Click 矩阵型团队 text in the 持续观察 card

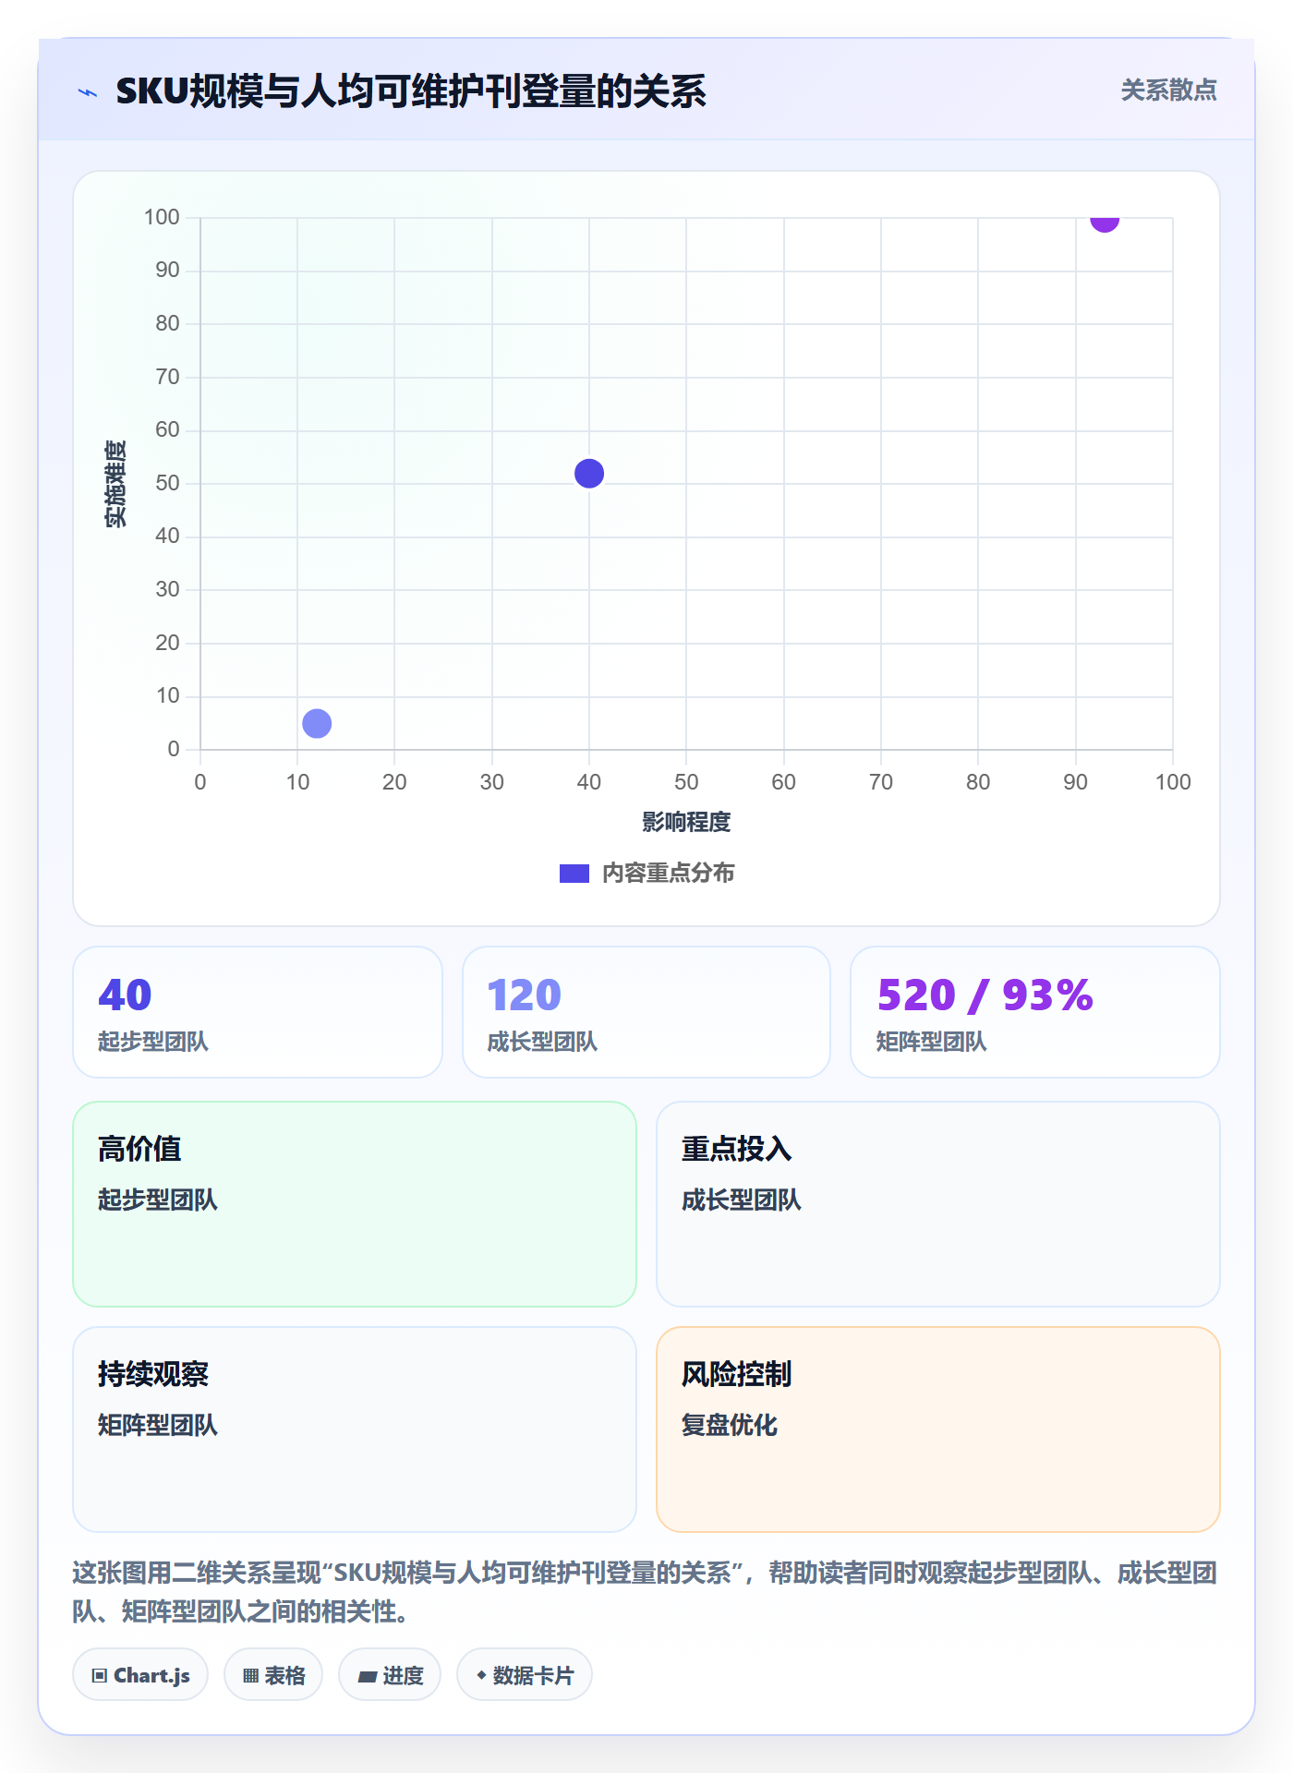pos(158,1425)
